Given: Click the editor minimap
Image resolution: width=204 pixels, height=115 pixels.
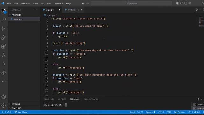Looking at the screenshot, I should point(201,21).
